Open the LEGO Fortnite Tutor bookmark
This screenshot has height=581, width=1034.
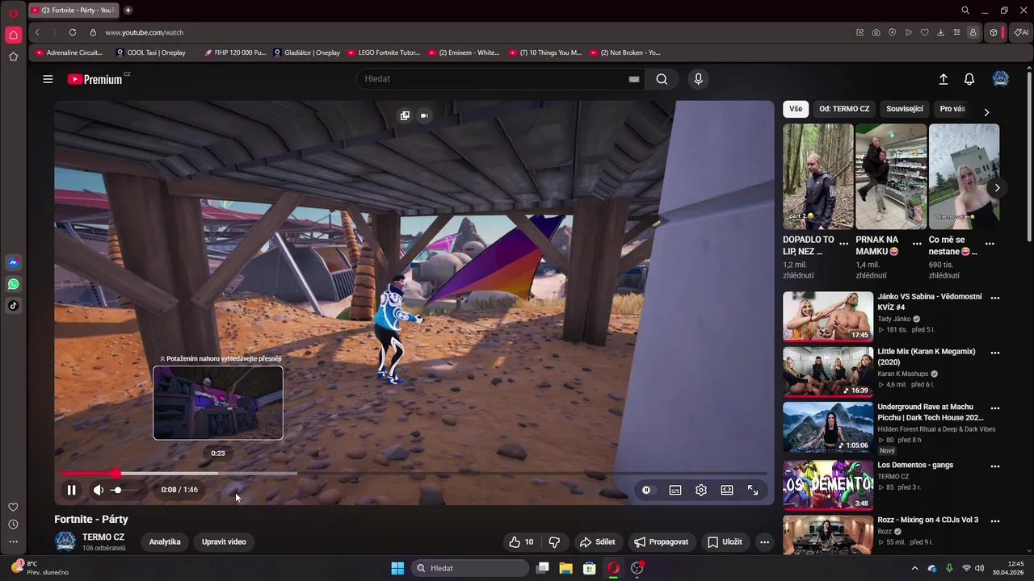click(384, 52)
